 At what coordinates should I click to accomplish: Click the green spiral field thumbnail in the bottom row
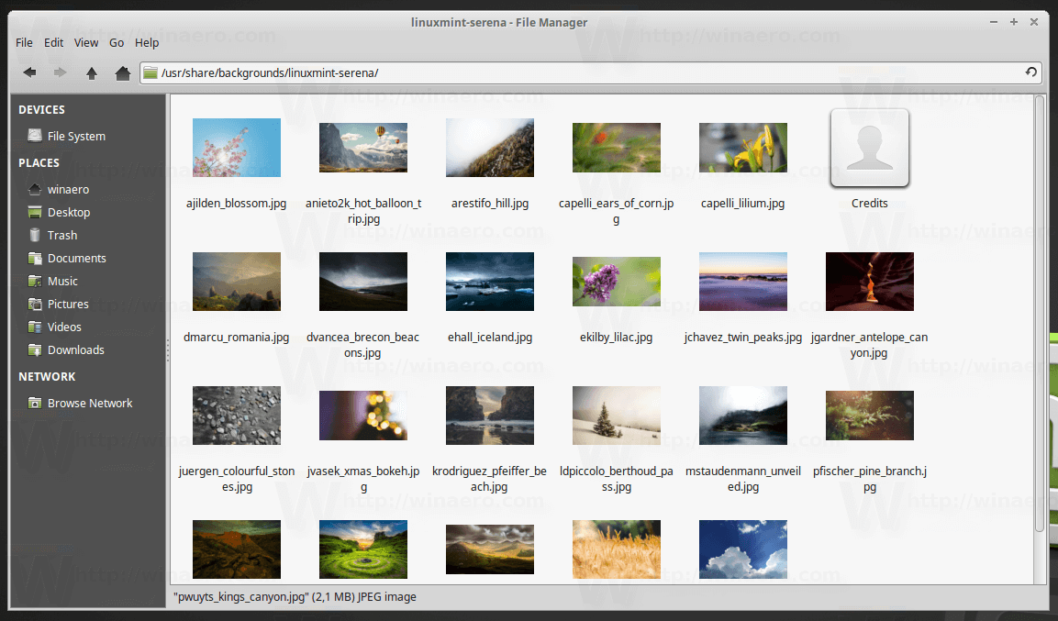(x=363, y=549)
